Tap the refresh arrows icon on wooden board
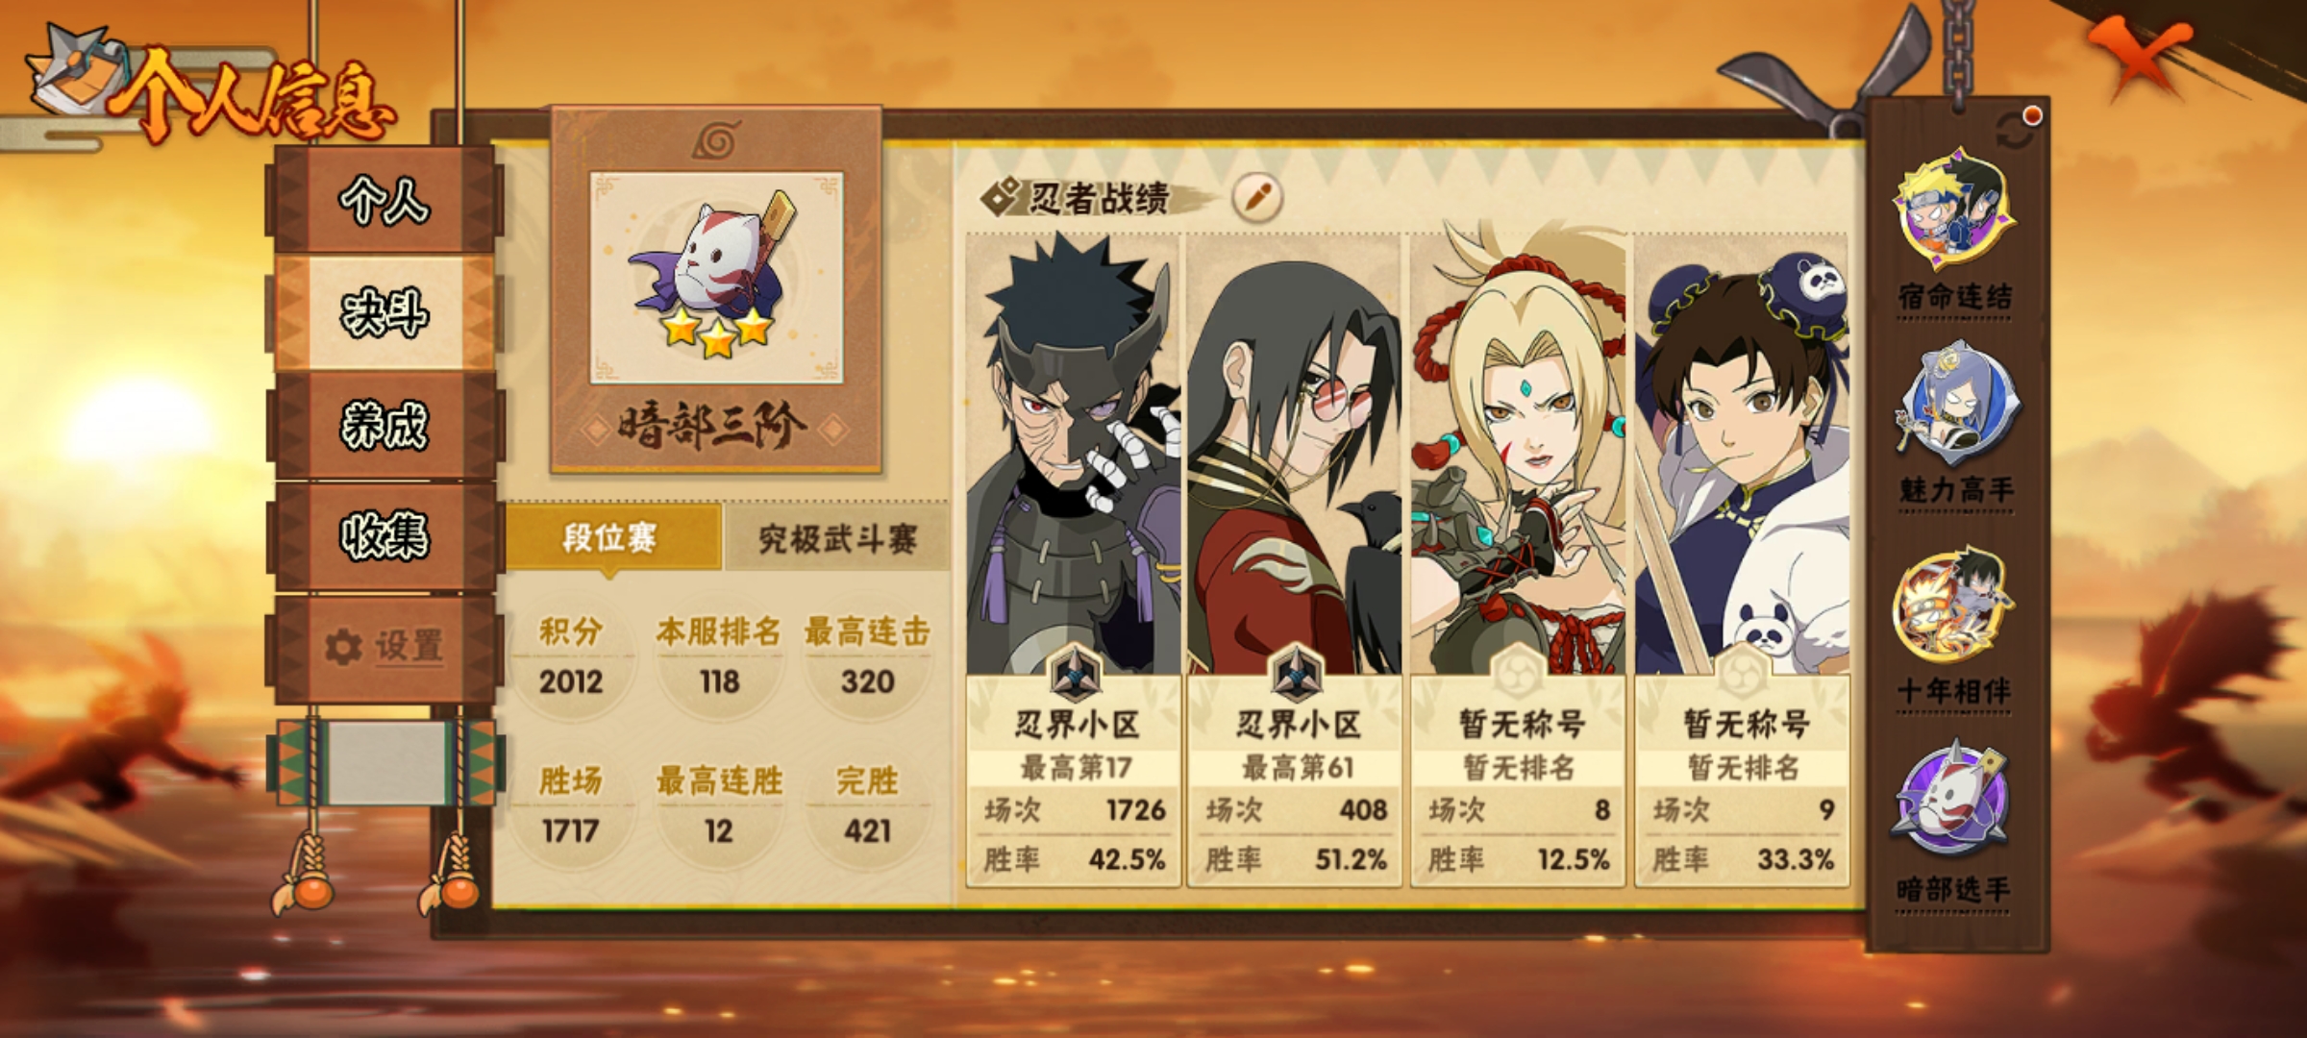The image size is (2307, 1038). 2015,131
